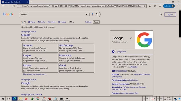Open the ENG language indicator
This screenshot has width=181, height=101.
(162, 99)
